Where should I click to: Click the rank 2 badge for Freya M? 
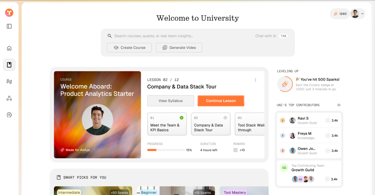point(282,135)
